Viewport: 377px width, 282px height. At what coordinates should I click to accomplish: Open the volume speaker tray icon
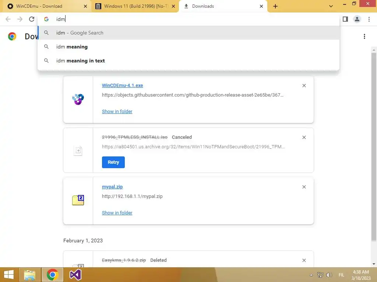coord(329,275)
